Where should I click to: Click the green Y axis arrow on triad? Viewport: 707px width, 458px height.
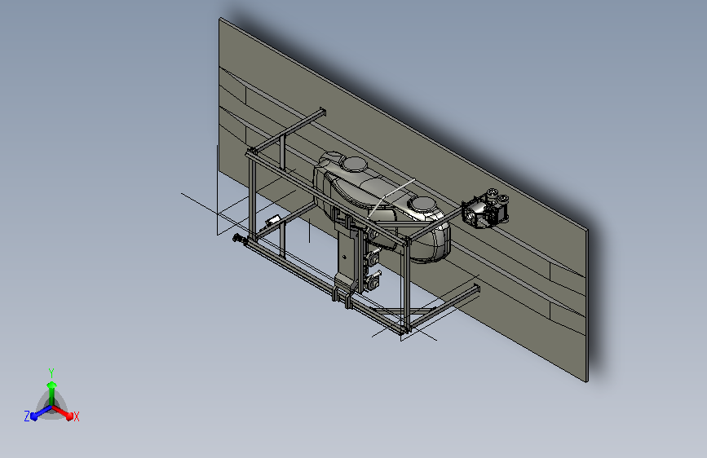[x=52, y=391]
